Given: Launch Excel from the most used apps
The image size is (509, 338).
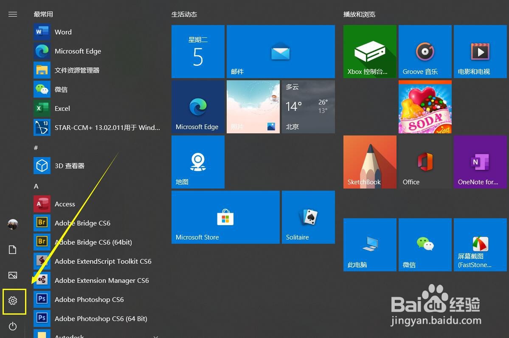Looking at the screenshot, I should tap(62, 108).
